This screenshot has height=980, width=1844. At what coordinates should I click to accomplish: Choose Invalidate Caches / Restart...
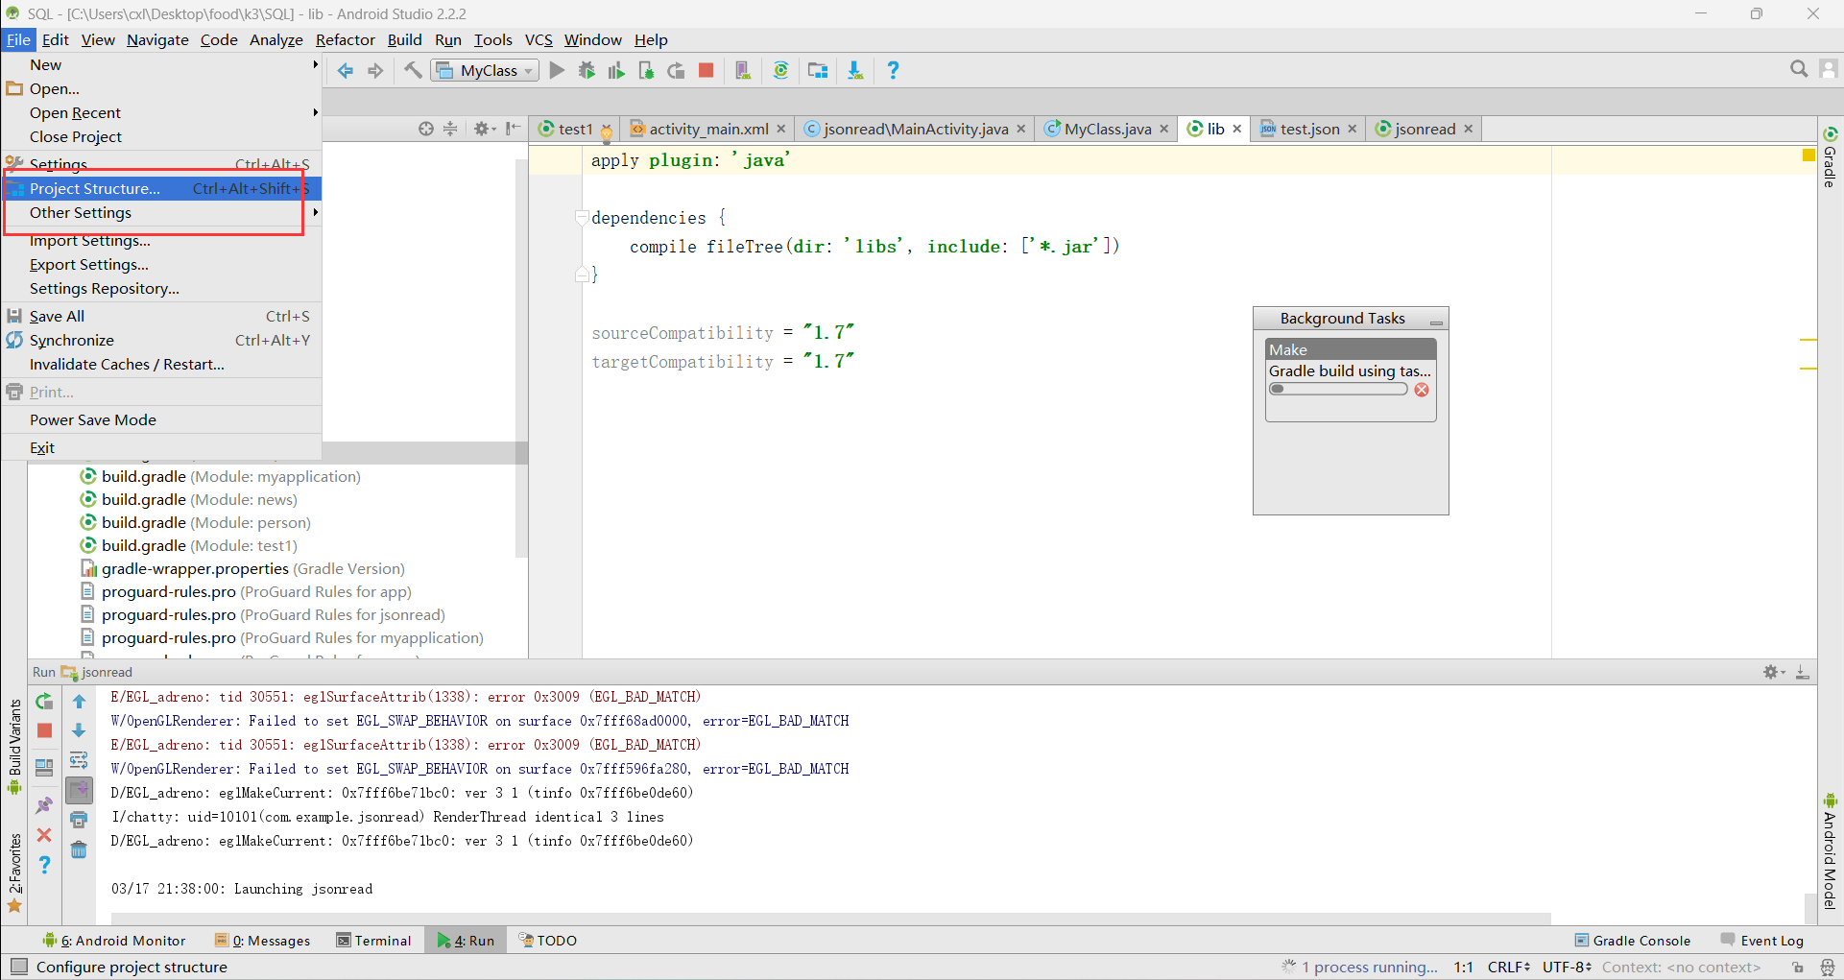pyautogui.click(x=161, y=364)
